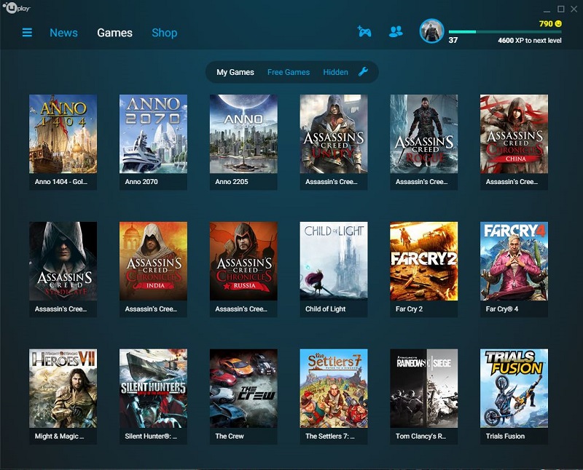Select the Trials Fusion cover
This screenshot has width=583, height=470.
click(514, 389)
